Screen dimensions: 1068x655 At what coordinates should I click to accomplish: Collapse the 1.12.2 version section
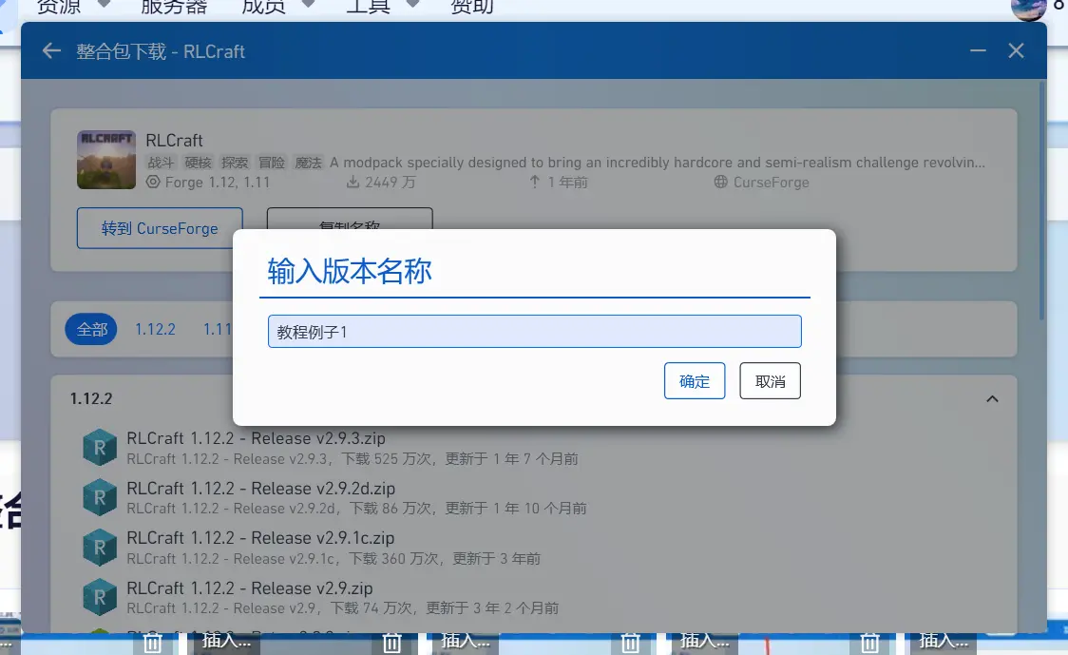tap(993, 398)
